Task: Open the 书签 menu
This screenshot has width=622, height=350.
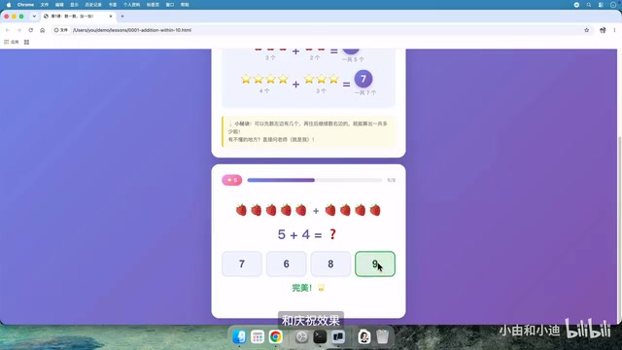Action: click(113, 5)
